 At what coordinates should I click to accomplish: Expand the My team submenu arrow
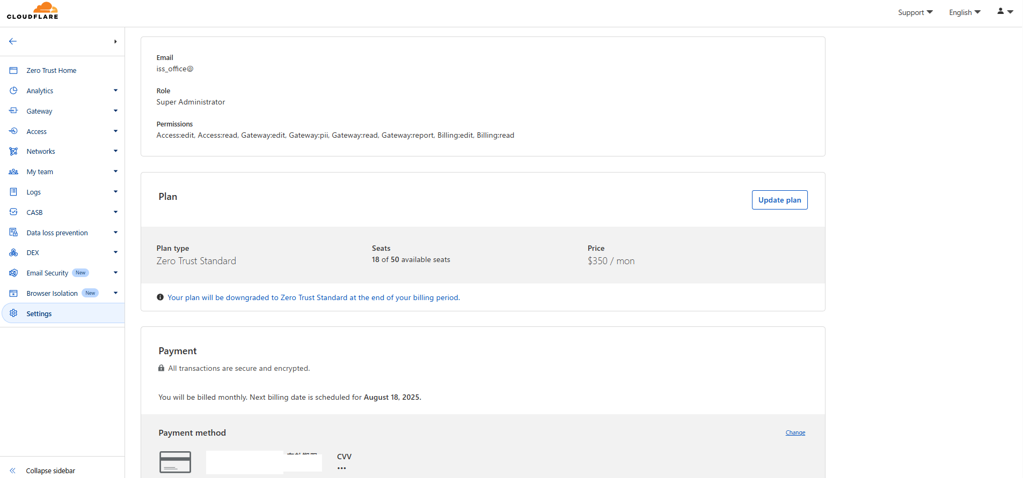[115, 171]
